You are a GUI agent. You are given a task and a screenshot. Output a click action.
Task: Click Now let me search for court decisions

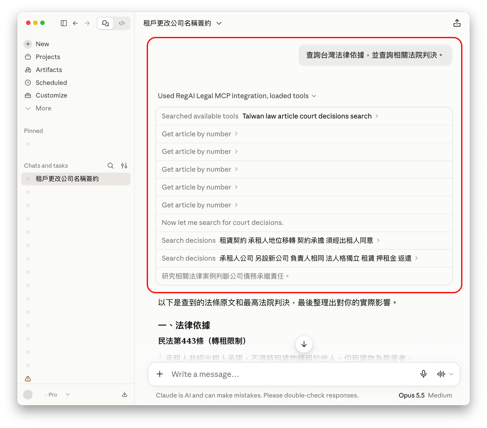click(x=223, y=223)
